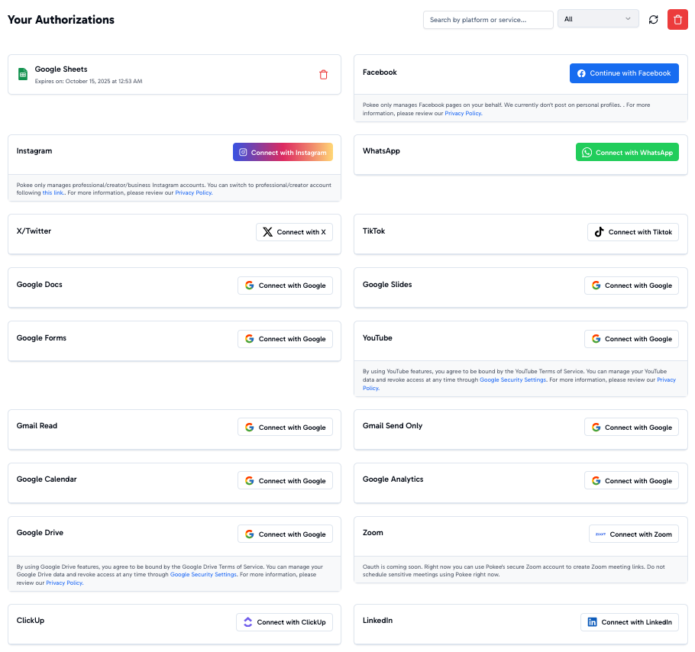Click Connect with WhatsApp button

[x=627, y=153]
